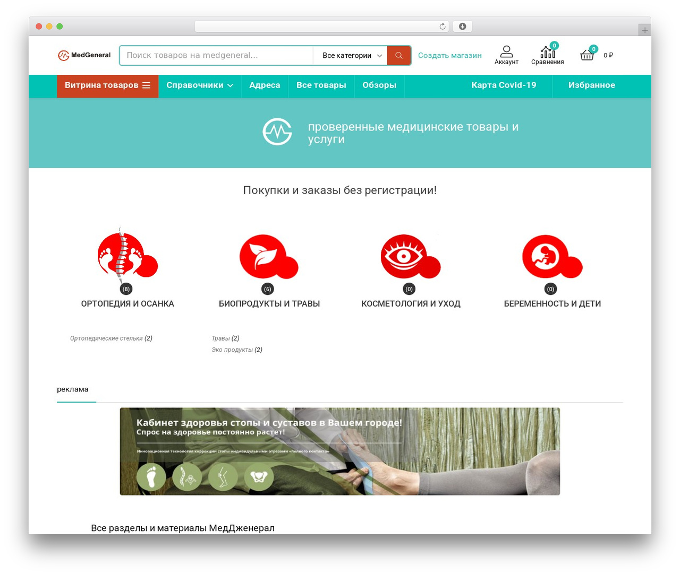Click the БИОПРОДУКТЫ И ТРАВЫ heading
The height and width of the screenshot is (575, 680).
[269, 304]
